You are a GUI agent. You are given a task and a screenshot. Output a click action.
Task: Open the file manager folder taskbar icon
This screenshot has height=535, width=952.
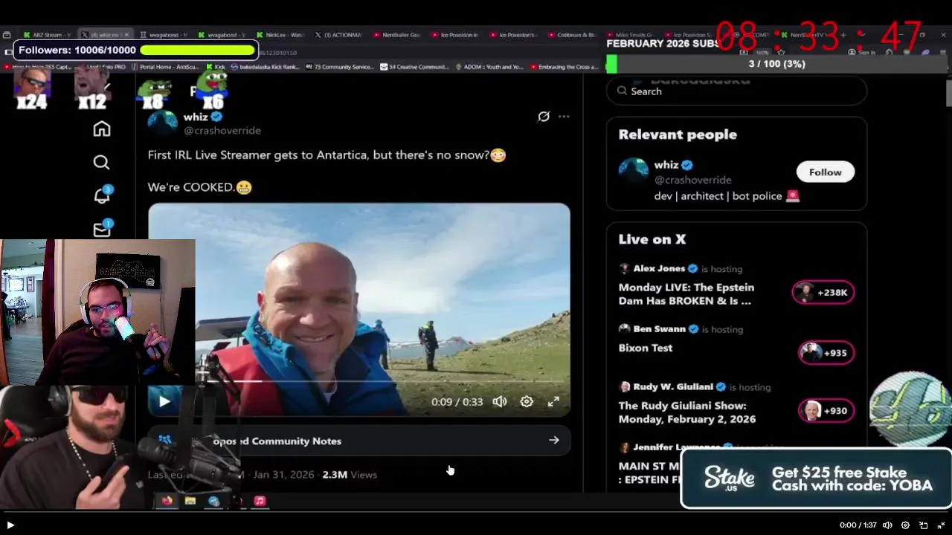click(x=190, y=501)
